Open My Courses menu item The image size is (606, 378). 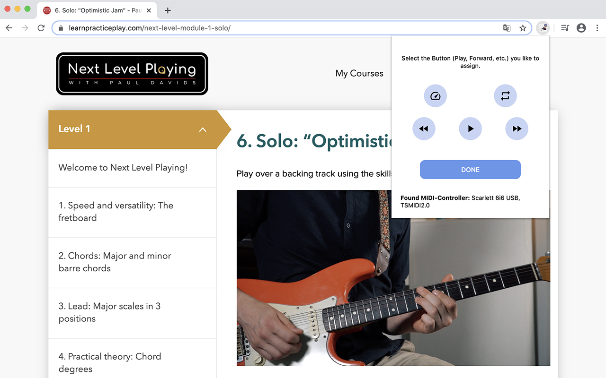(x=359, y=73)
